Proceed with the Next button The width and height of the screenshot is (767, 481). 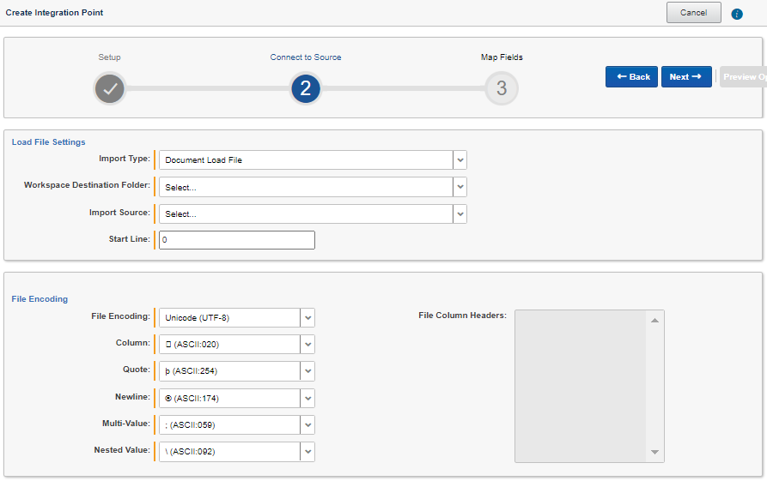pyautogui.click(x=686, y=76)
